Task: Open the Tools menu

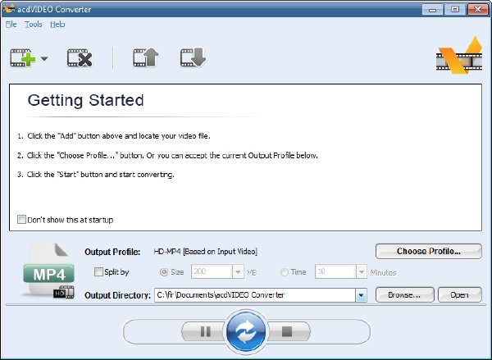Action: (x=34, y=24)
